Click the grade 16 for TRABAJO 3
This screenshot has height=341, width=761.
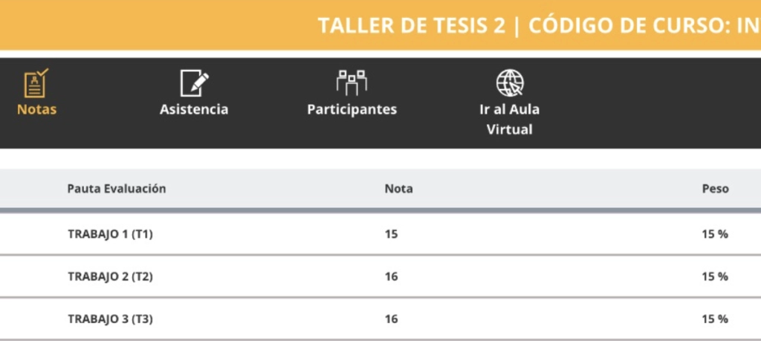point(391,319)
